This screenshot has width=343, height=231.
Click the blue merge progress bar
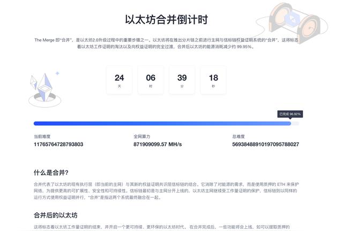(x=166, y=124)
